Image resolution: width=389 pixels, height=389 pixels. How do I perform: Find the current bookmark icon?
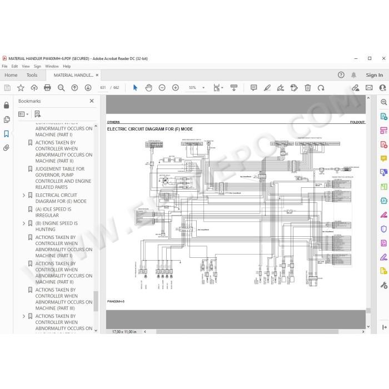[x=37, y=114]
